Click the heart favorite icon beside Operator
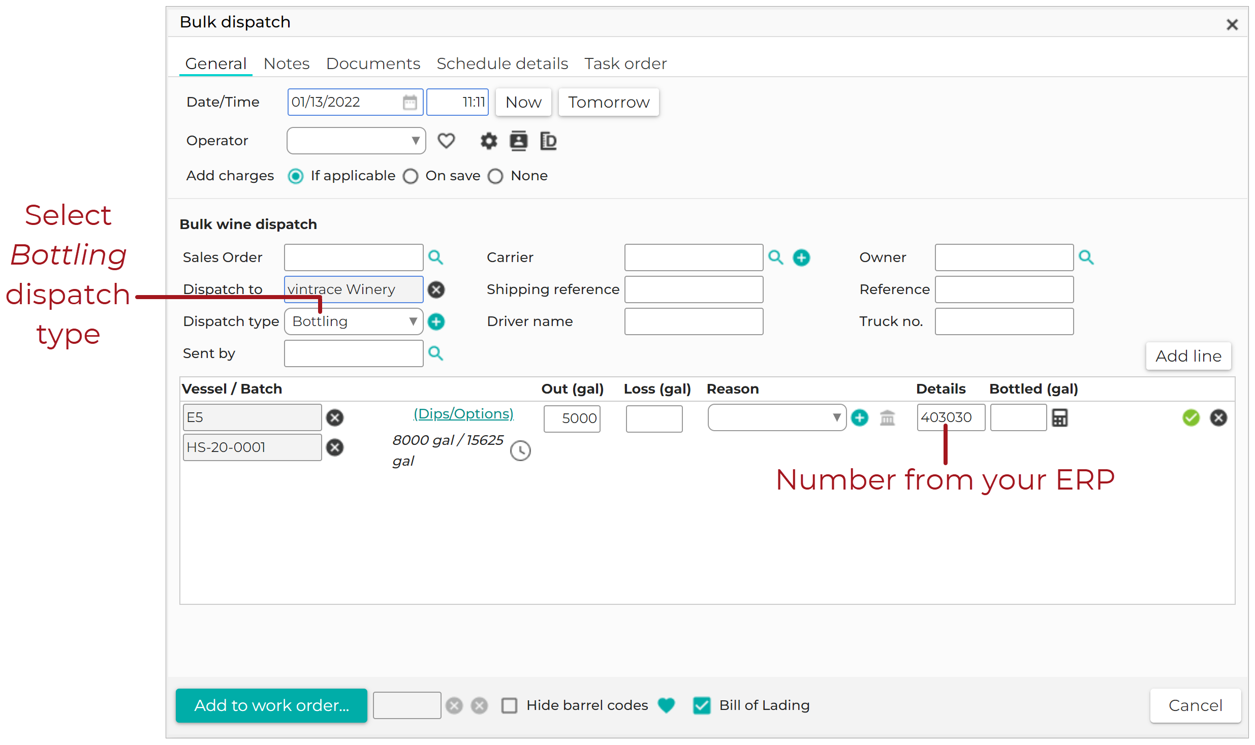 pyautogui.click(x=446, y=141)
